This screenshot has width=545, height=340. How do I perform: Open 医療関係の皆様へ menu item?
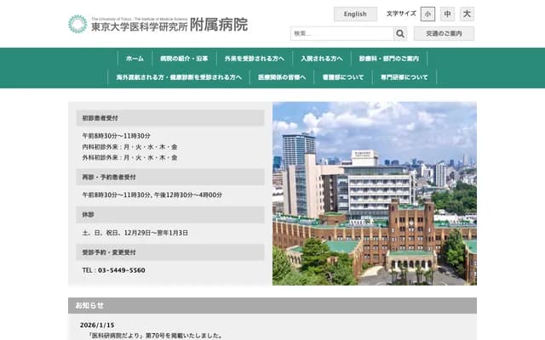[x=282, y=77]
